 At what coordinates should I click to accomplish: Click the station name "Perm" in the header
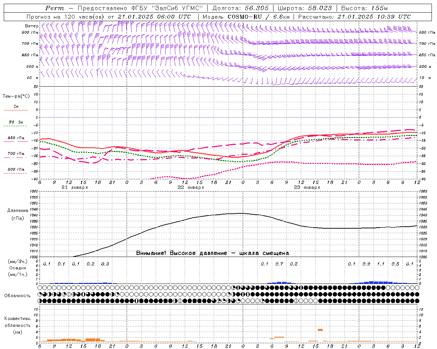[55, 8]
